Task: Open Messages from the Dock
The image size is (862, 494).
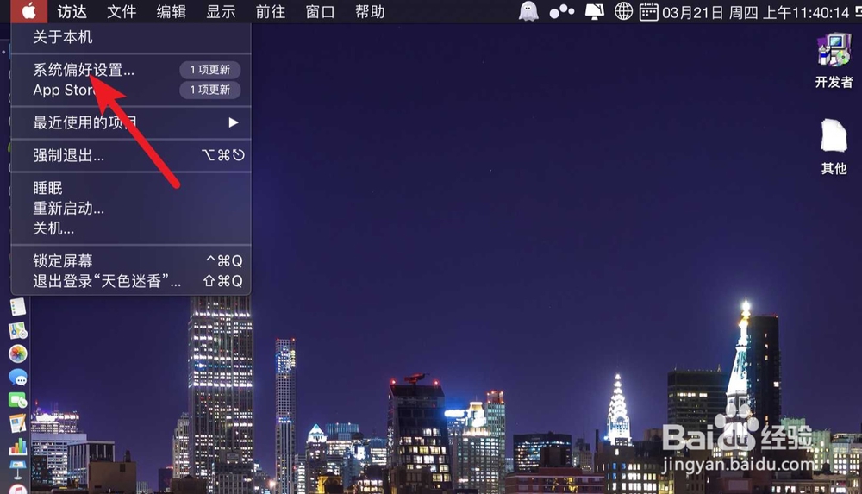Action: point(17,378)
